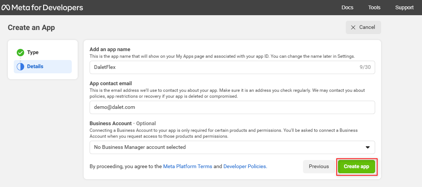Click the half-filled circle icon beside Details
The height and width of the screenshot is (187, 422).
click(20, 67)
